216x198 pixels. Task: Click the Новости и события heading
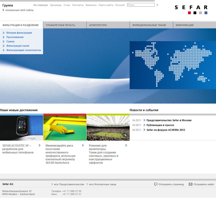144,110
